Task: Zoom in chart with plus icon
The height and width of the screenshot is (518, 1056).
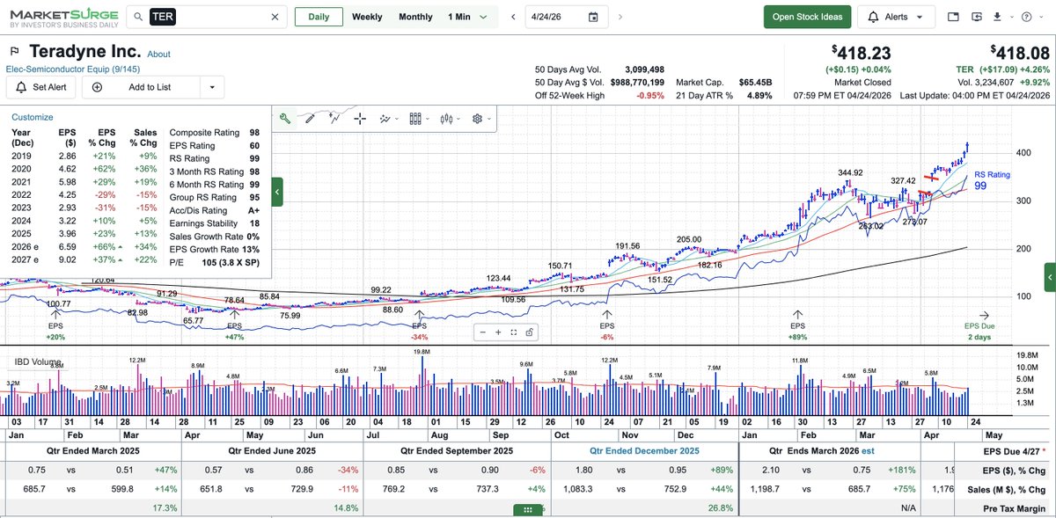Action: pyautogui.click(x=497, y=332)
